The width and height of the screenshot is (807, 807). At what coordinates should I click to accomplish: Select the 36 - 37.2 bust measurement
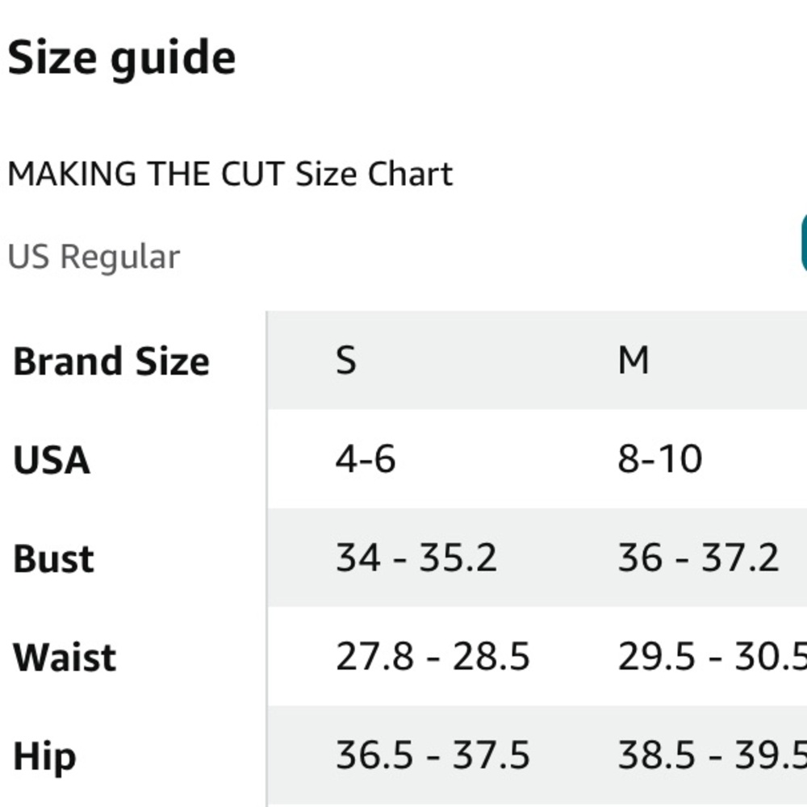pos(698,558)
